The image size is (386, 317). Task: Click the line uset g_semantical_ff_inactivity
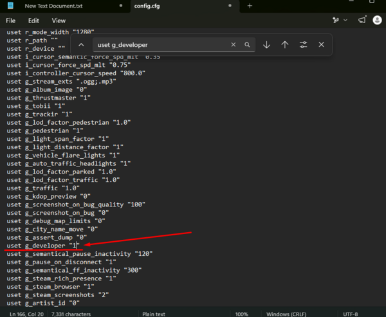tap(74, 270)
